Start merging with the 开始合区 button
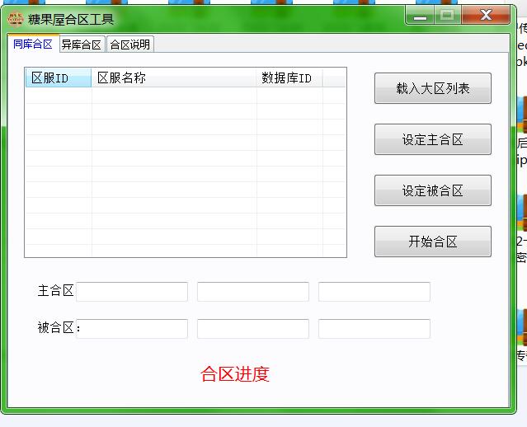The width and height of the screenshot is (527, 427). click(x=432, y=242)
